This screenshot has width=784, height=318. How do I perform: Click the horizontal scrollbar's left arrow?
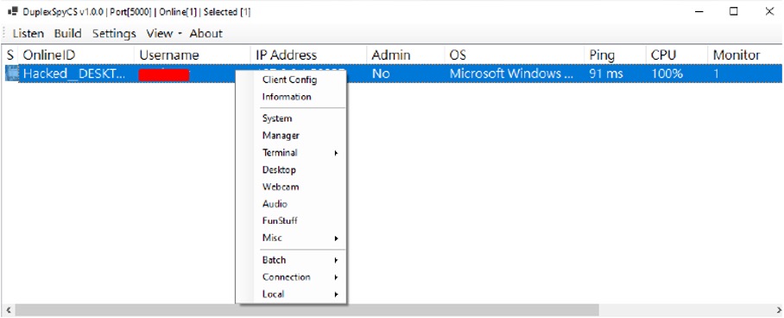[x=6, y=310]
